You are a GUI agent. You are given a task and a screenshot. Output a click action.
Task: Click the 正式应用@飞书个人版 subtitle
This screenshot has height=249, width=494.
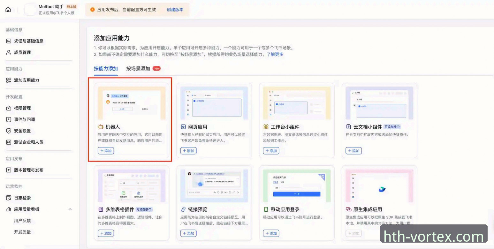57,13
